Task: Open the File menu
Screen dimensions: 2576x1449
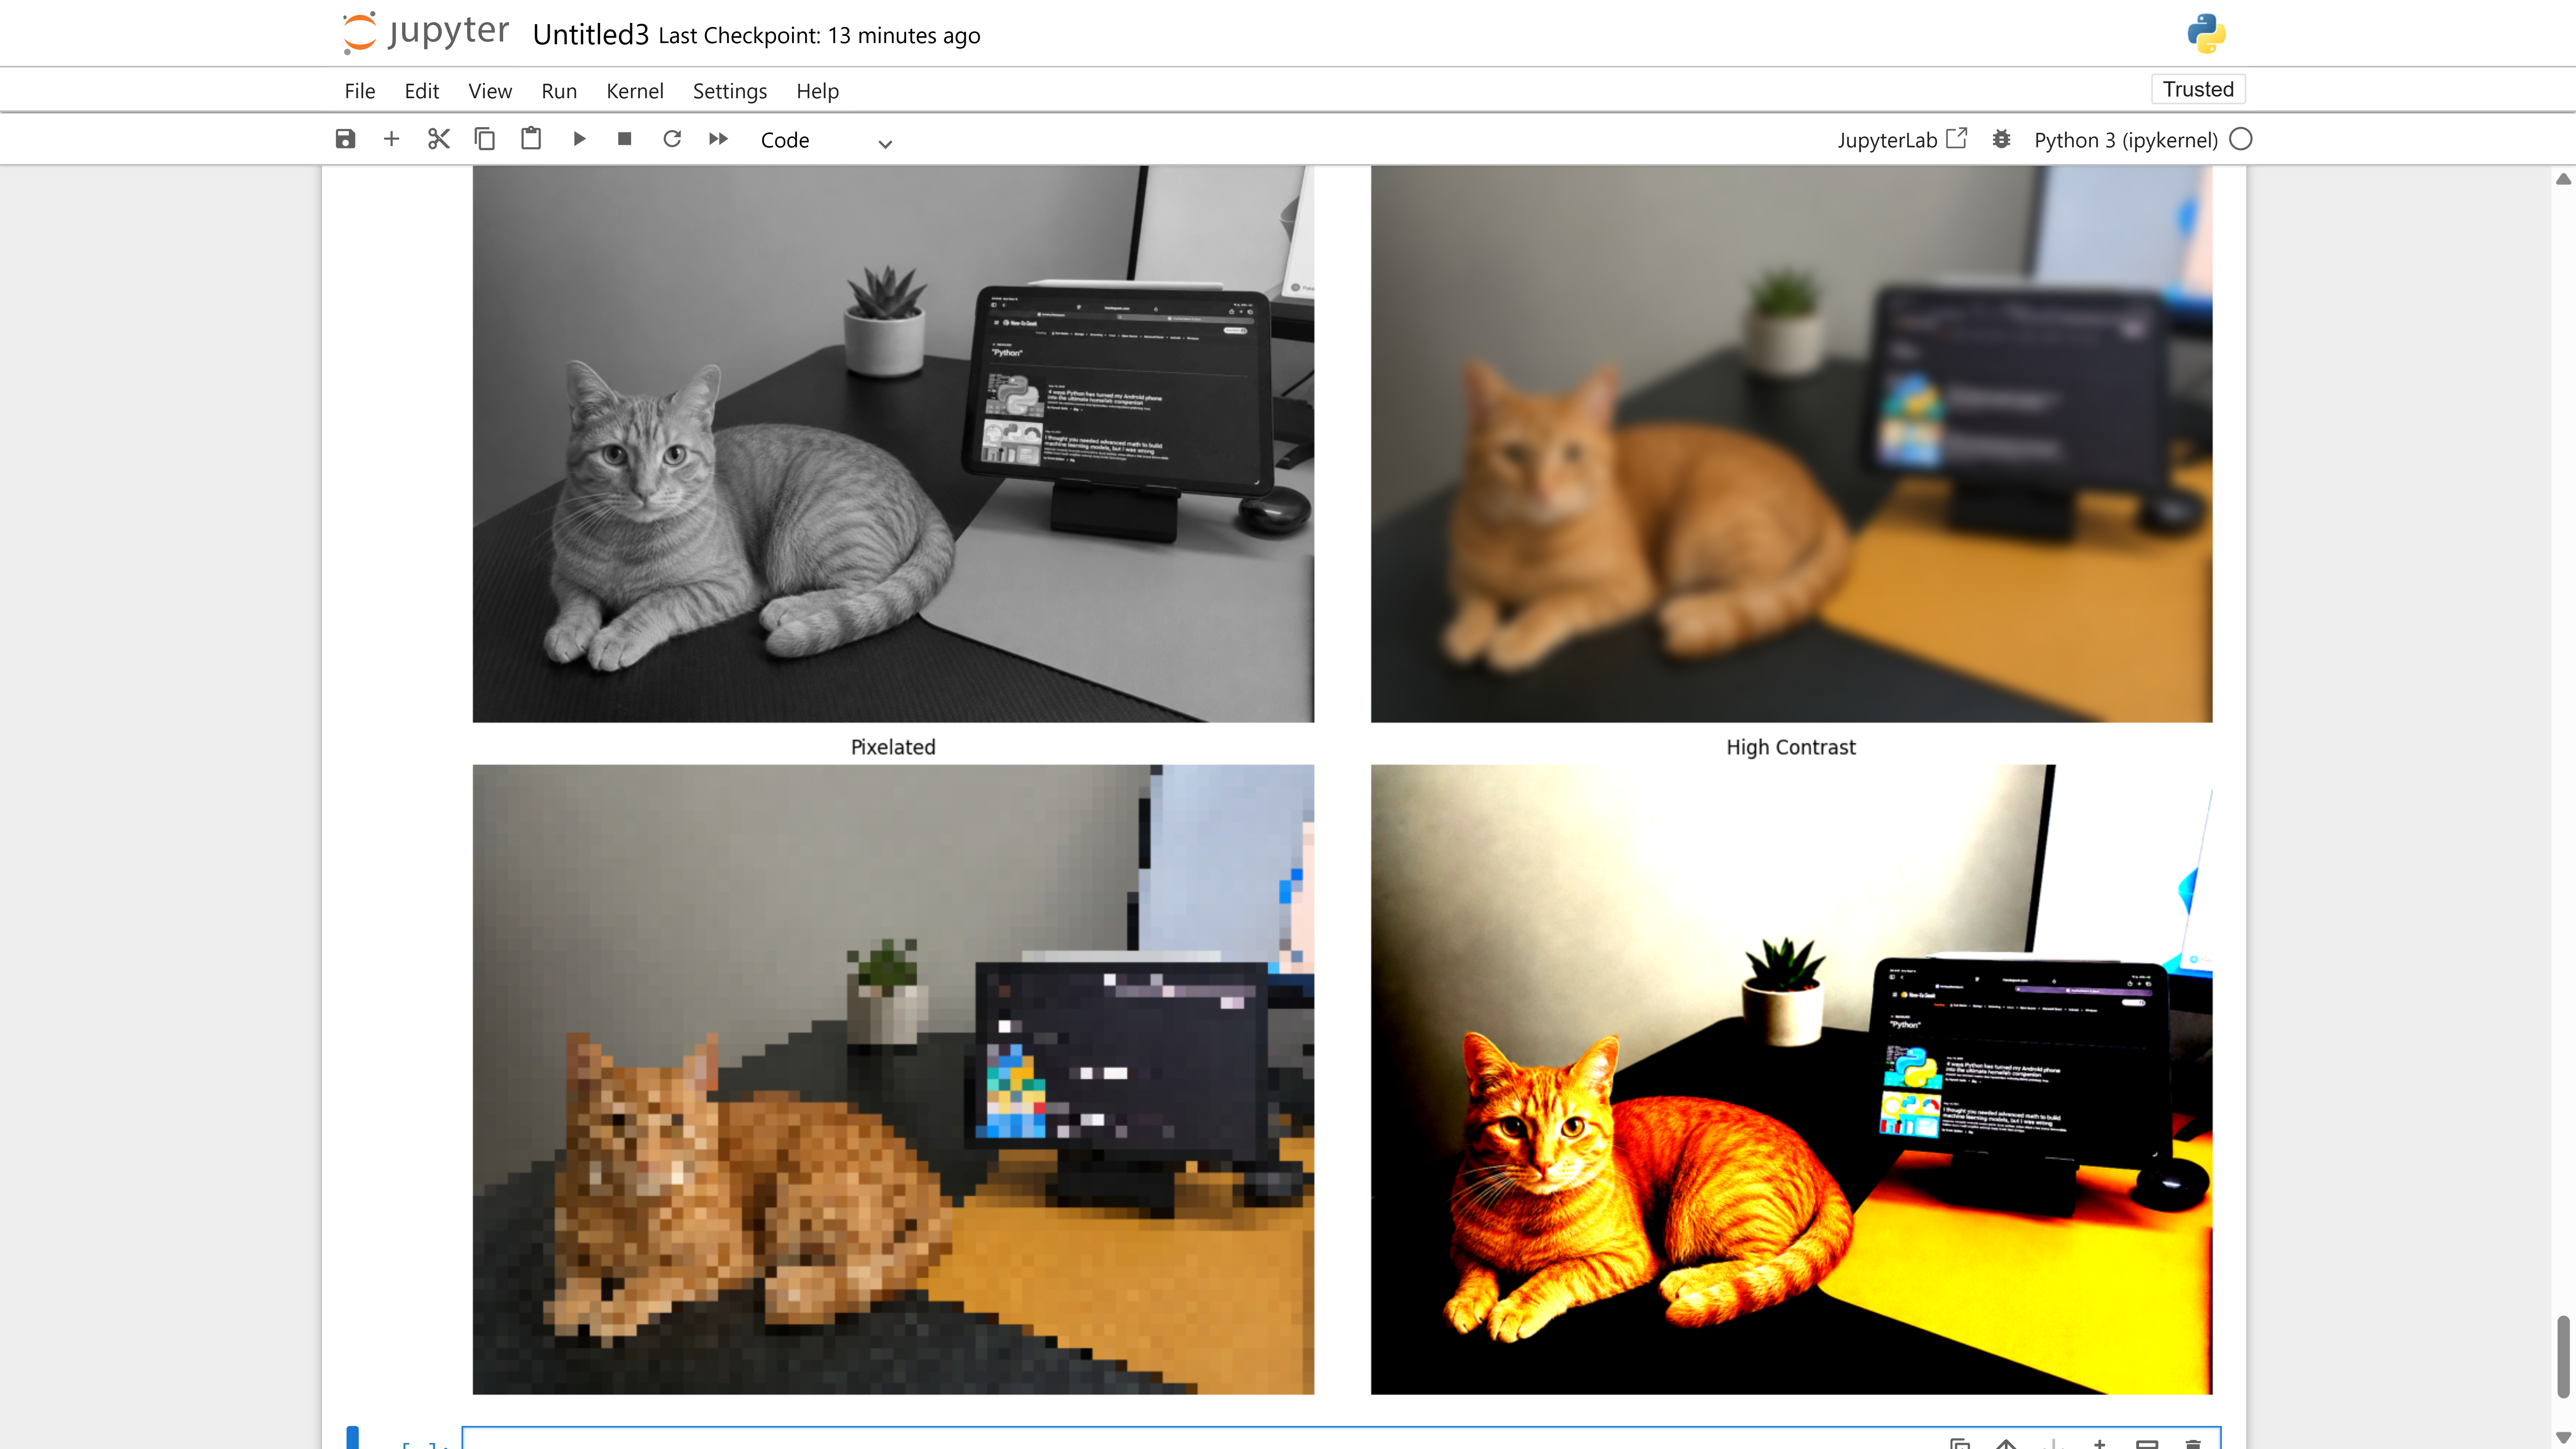Action: 360,91
